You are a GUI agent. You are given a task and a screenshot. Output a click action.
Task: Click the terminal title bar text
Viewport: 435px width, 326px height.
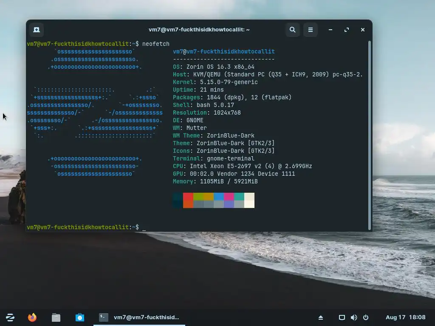click(x=199, y=30)
